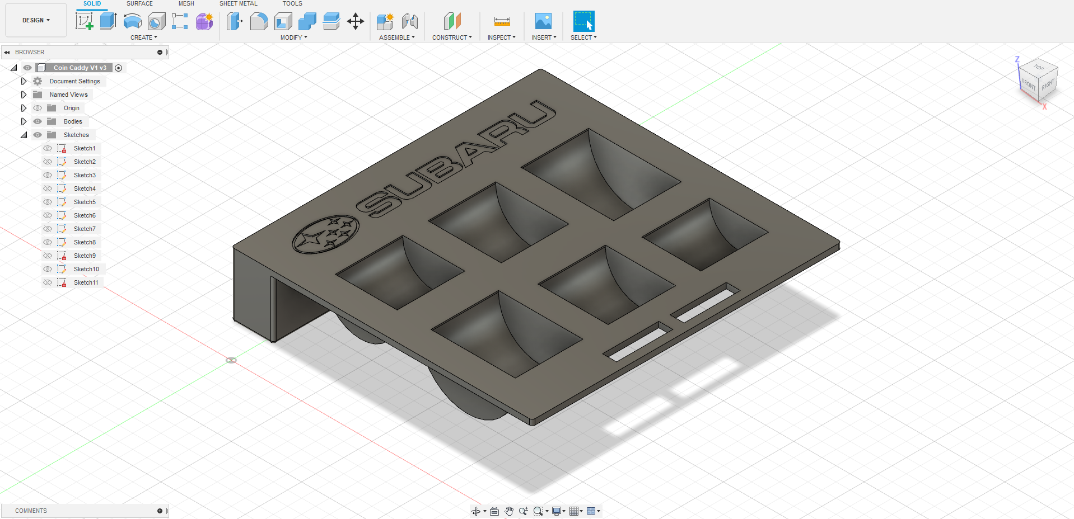This screenshot has height=519, width=1074.
Task: Select the Combine tool
Action: (x=307, y=21)
